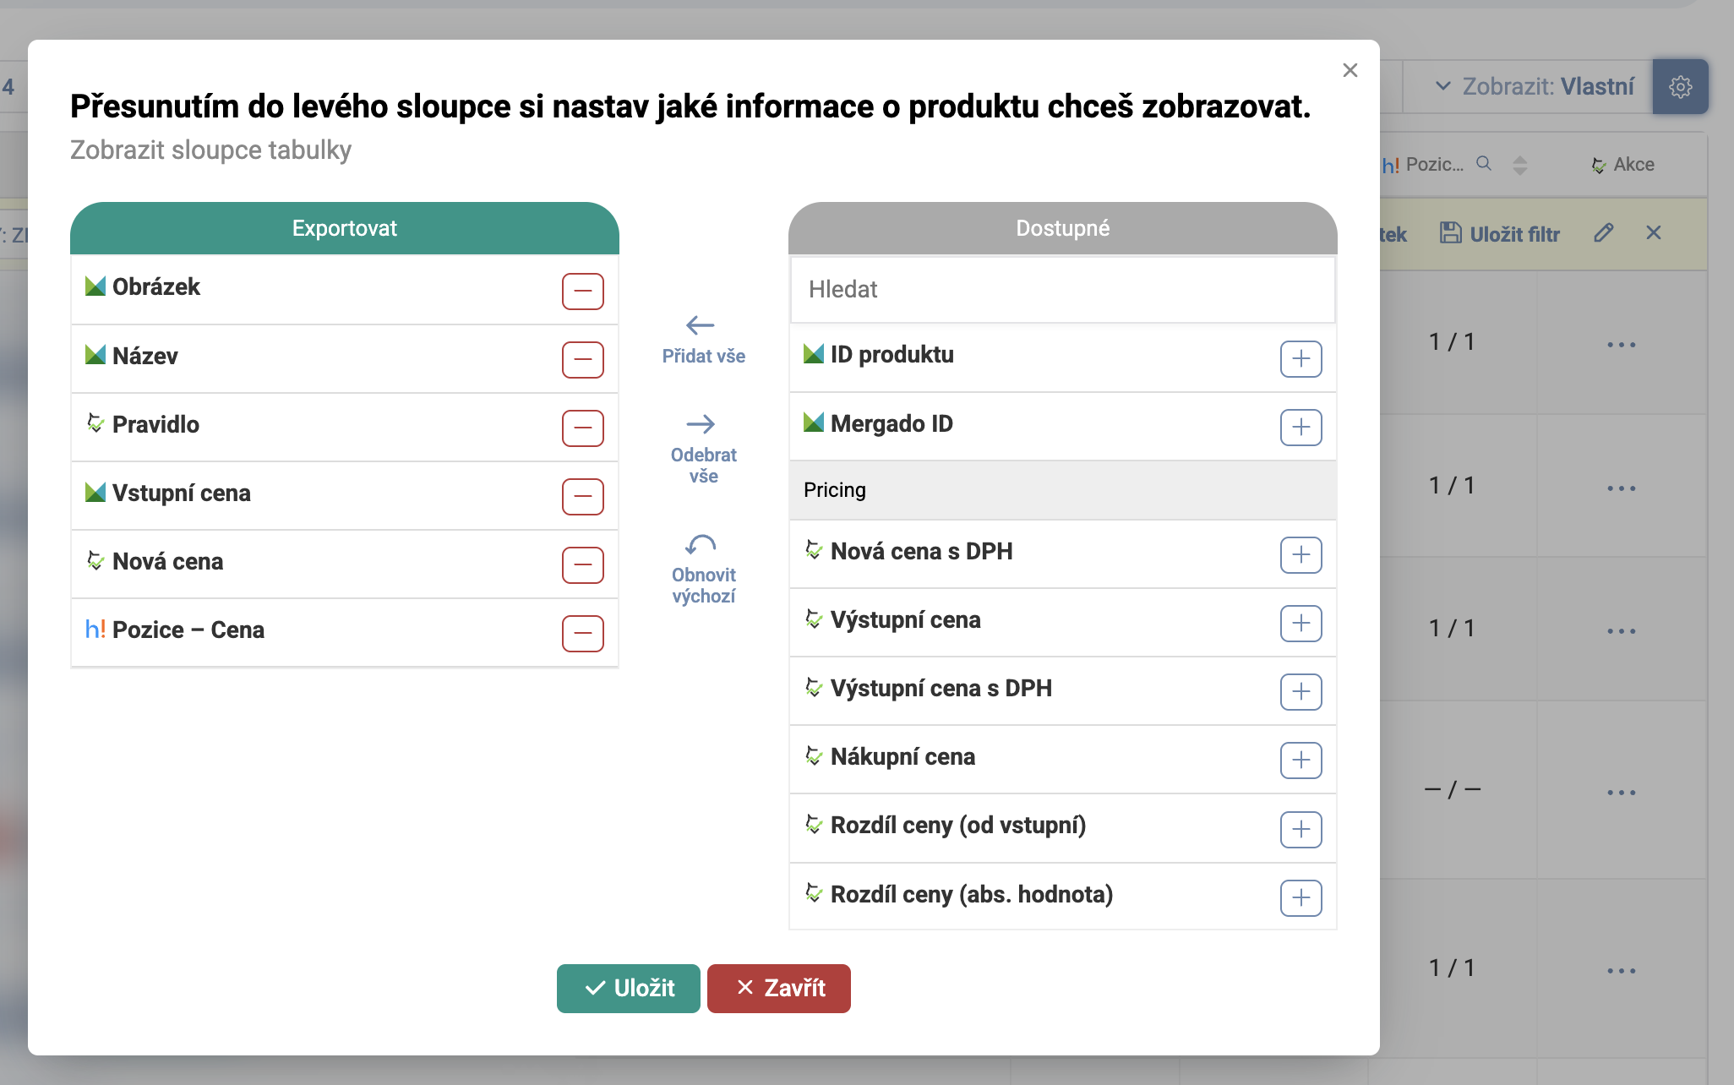This screenshot has height=1085, width=1734.
Task: Save column settings with Uložit
Action: 628,988
